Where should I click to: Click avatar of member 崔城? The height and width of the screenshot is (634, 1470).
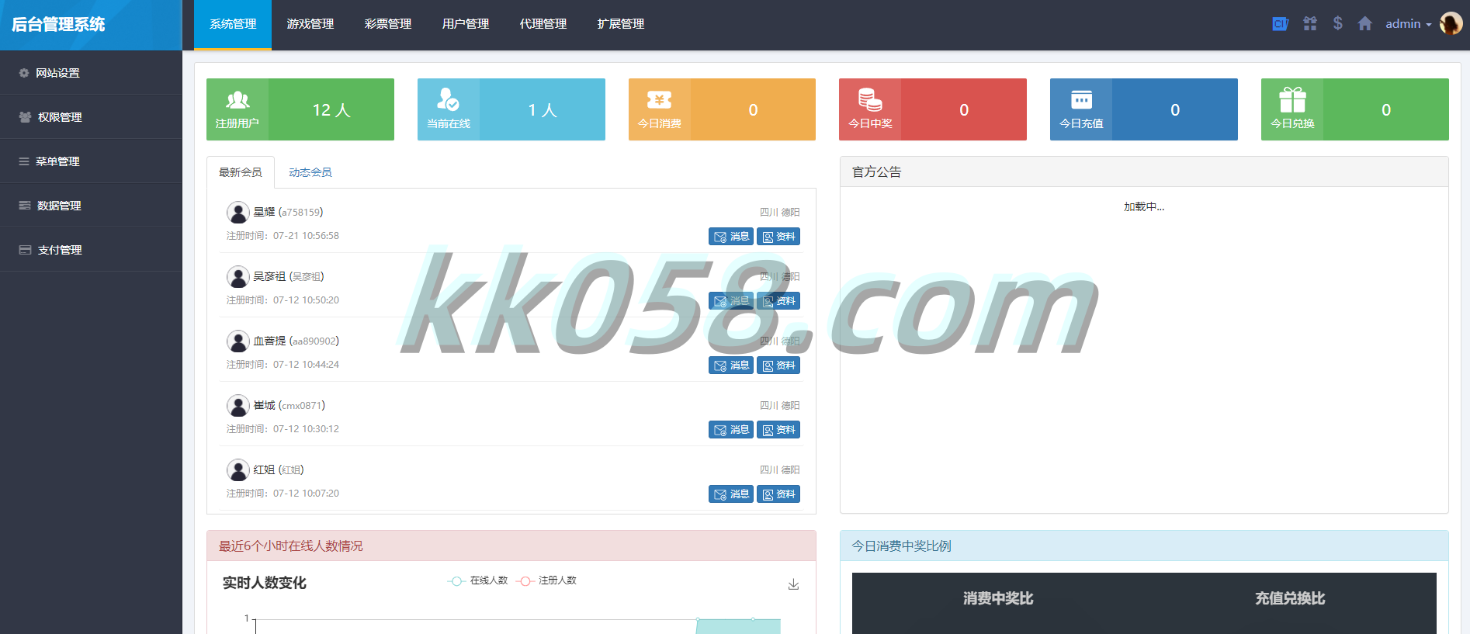tap(237, 405)
